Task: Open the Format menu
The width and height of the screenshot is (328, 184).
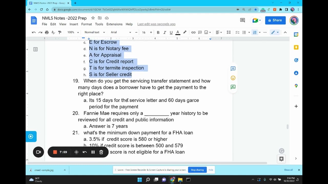Action: pyautogui.click(x=87, y=24)
